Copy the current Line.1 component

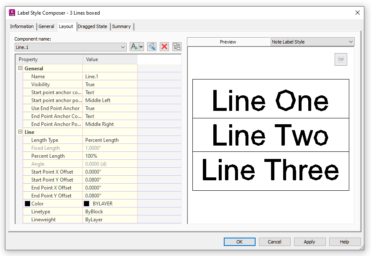coord(151,46)
